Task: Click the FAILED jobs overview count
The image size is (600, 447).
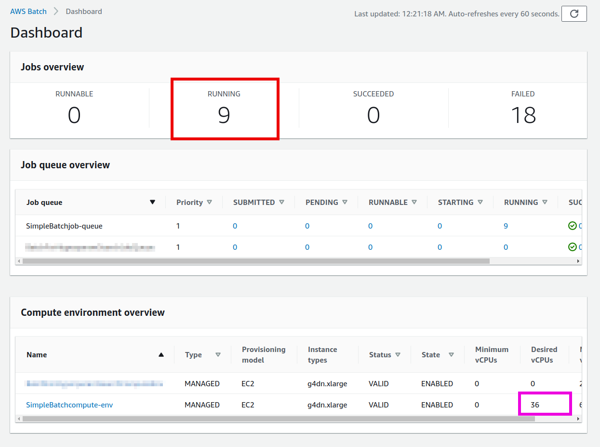Action: point(523,115)
